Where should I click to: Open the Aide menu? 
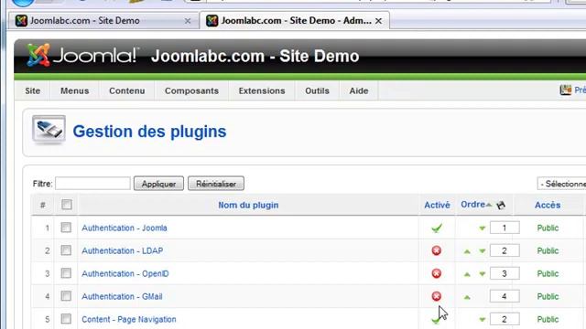point(359,90)
